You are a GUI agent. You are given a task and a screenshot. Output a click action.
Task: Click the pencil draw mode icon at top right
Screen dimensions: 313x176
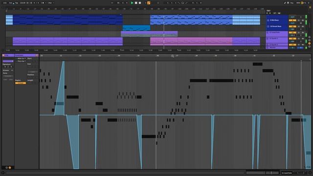click(285, 3)
